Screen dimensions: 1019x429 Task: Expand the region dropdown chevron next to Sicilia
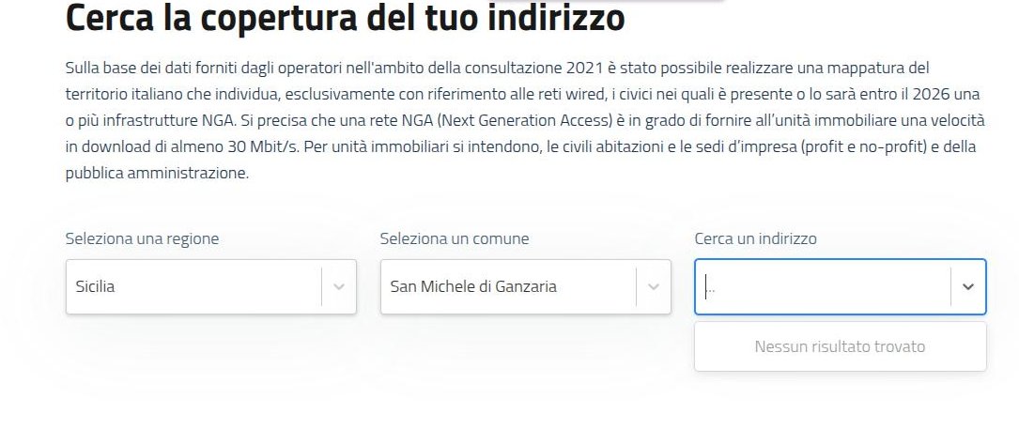(x=339, y=286)
